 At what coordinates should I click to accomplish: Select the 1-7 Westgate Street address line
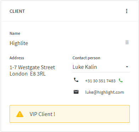pyautogui.click(x=32, y=67)
